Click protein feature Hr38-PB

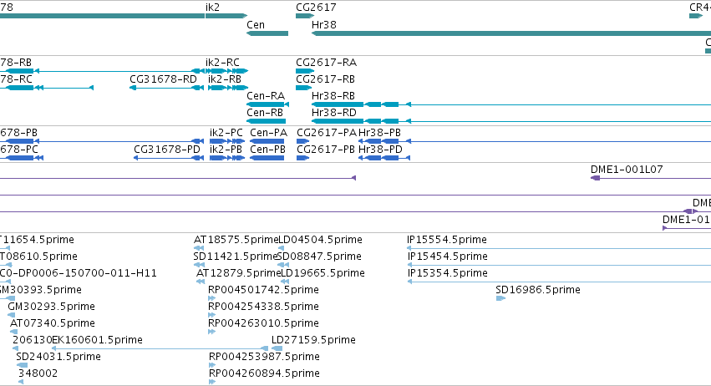(379, 133)
